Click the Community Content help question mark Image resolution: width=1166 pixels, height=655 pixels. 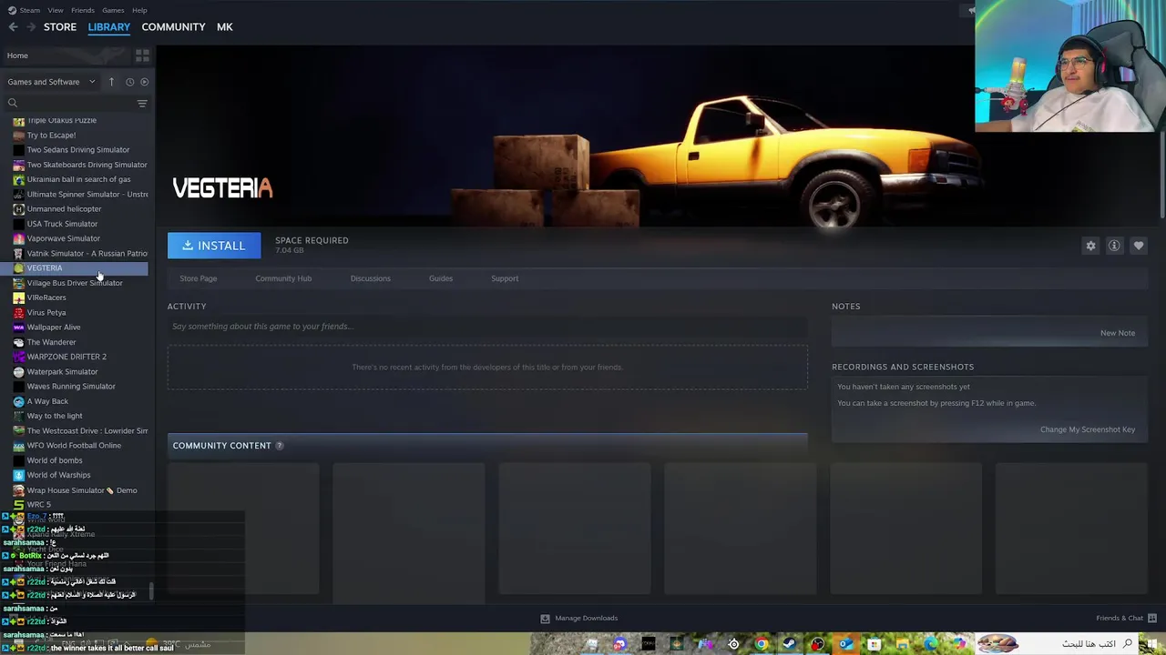[280, 446]
